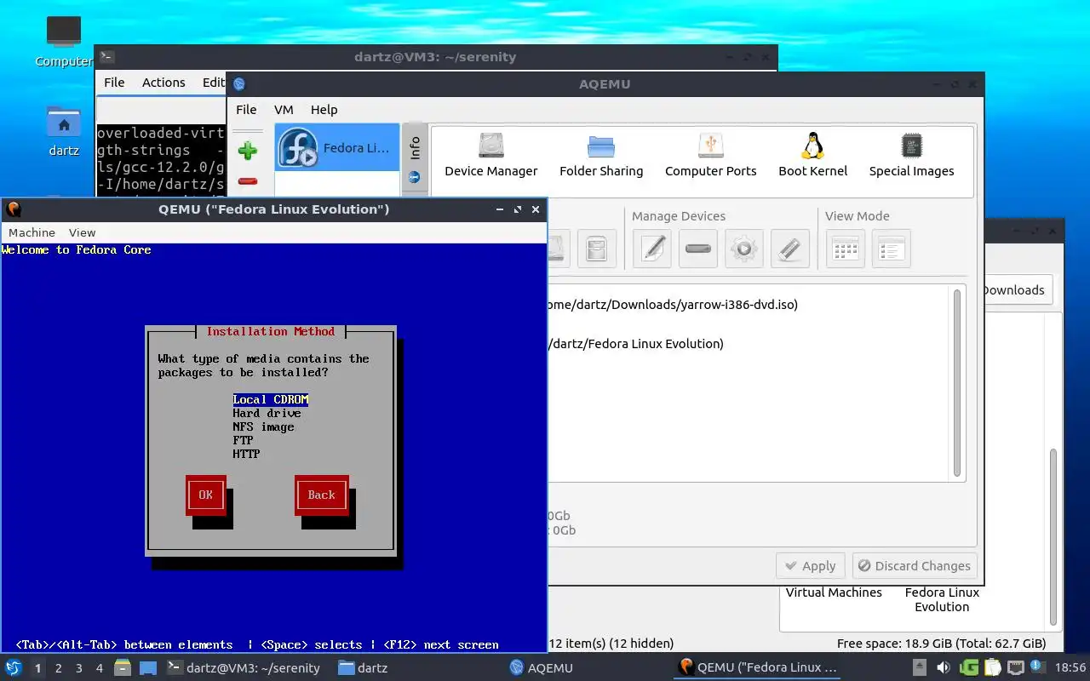The height and width of the screenshot is (681, 1090).
Task: Switch to icon grid view mode
Action: [x=846, y=249]
